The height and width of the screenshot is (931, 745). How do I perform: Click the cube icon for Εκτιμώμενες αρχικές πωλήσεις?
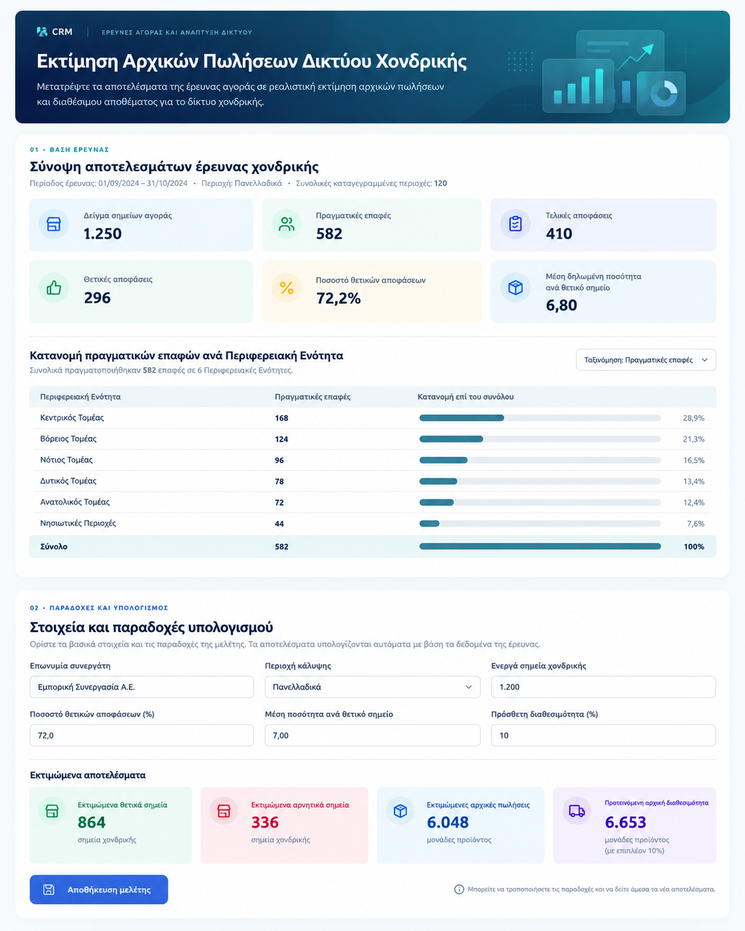click(x=400, y=811)
